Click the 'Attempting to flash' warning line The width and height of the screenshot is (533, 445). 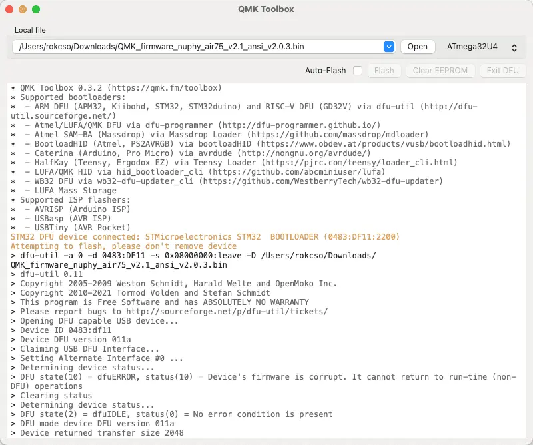click(x=123, y=246)
